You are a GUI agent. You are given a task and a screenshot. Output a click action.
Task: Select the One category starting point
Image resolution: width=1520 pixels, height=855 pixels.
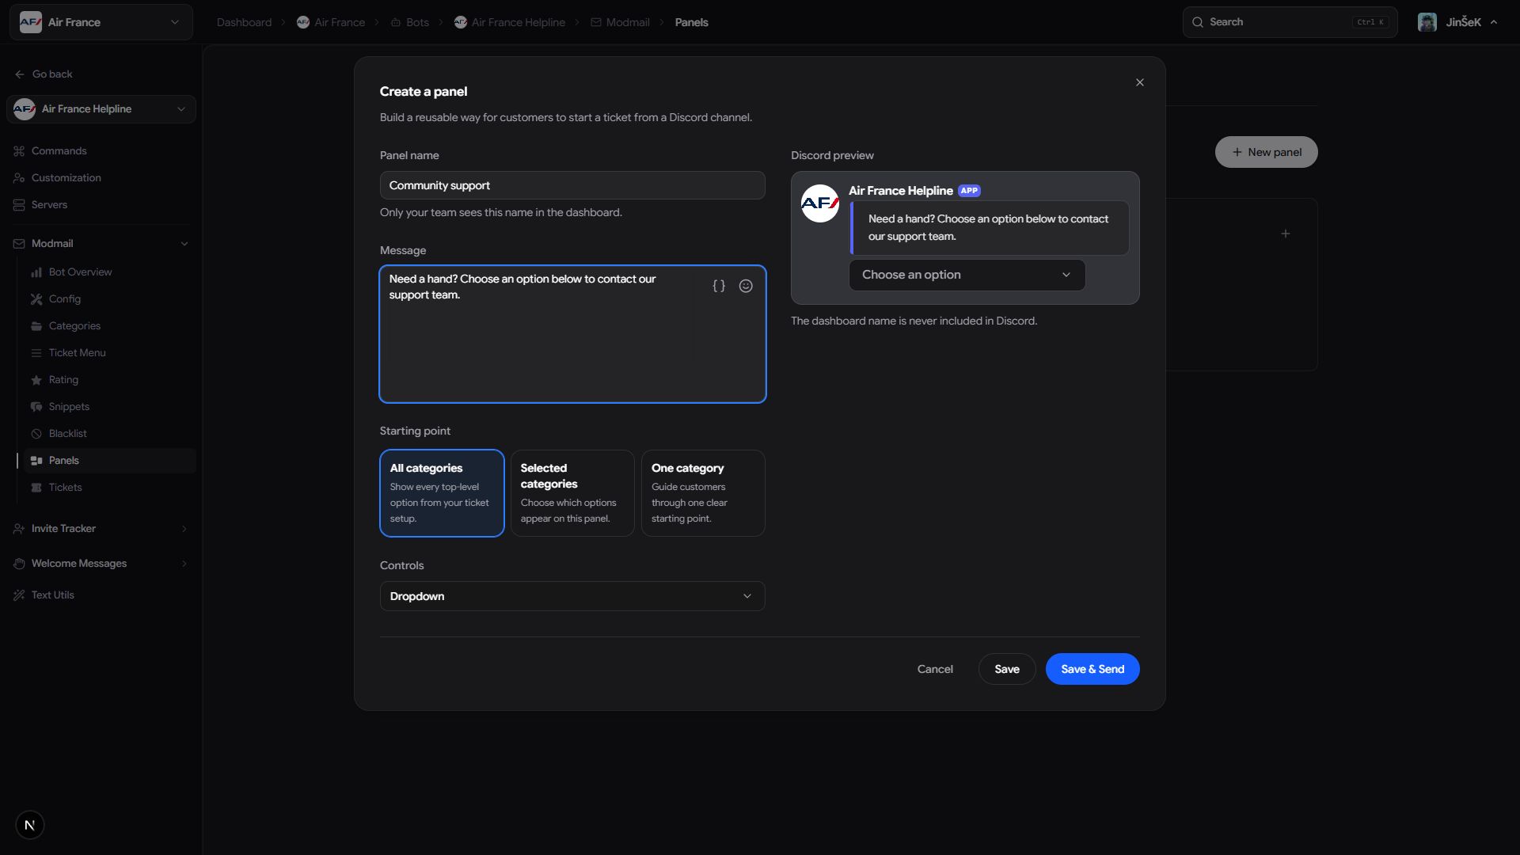(703, 493)
